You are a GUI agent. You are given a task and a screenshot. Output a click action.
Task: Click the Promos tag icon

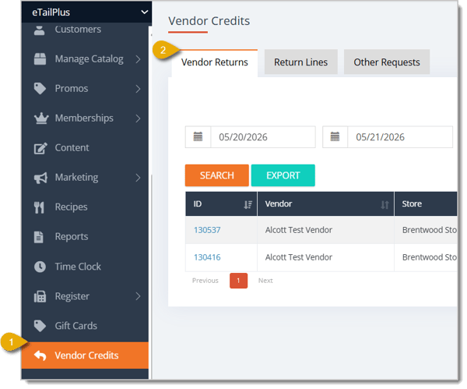40,89
